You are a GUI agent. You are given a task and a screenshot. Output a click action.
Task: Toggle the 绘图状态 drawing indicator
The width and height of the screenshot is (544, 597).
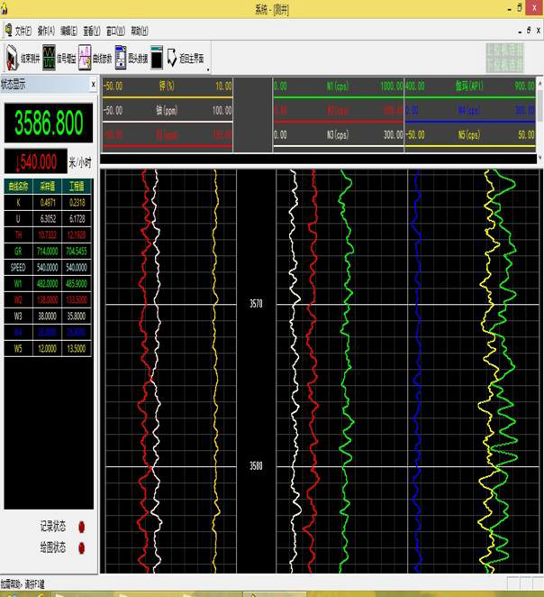82,546
